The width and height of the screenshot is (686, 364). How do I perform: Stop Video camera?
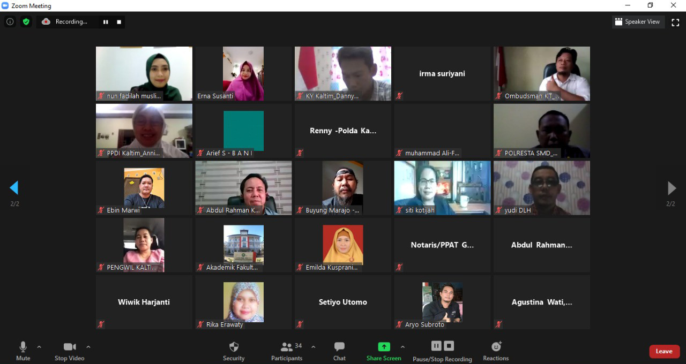tap(69, 351)
